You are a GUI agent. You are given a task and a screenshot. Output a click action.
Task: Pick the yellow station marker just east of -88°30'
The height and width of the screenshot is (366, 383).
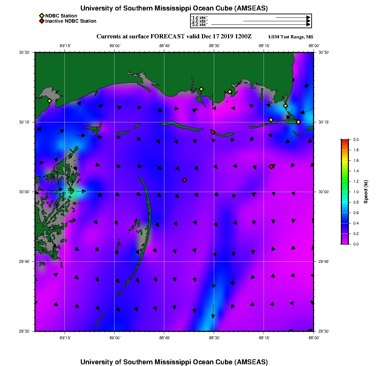pos(230,92)
